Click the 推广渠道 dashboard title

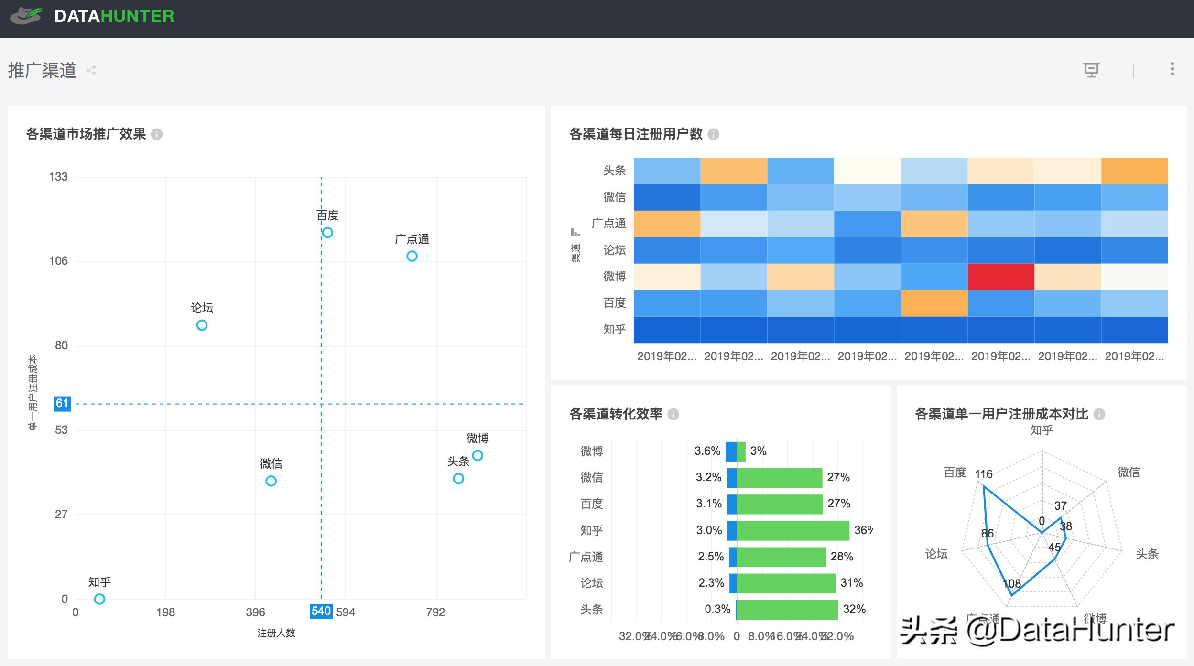[42, 71]
